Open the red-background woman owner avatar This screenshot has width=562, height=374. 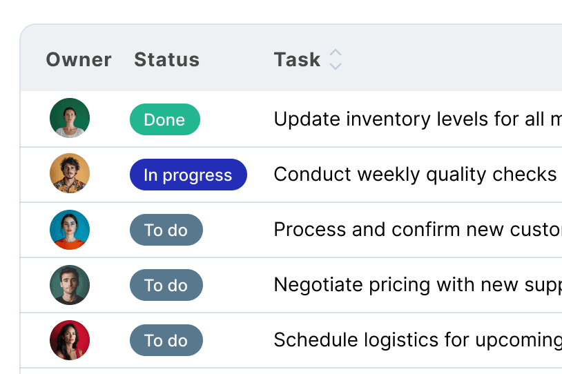70,340
